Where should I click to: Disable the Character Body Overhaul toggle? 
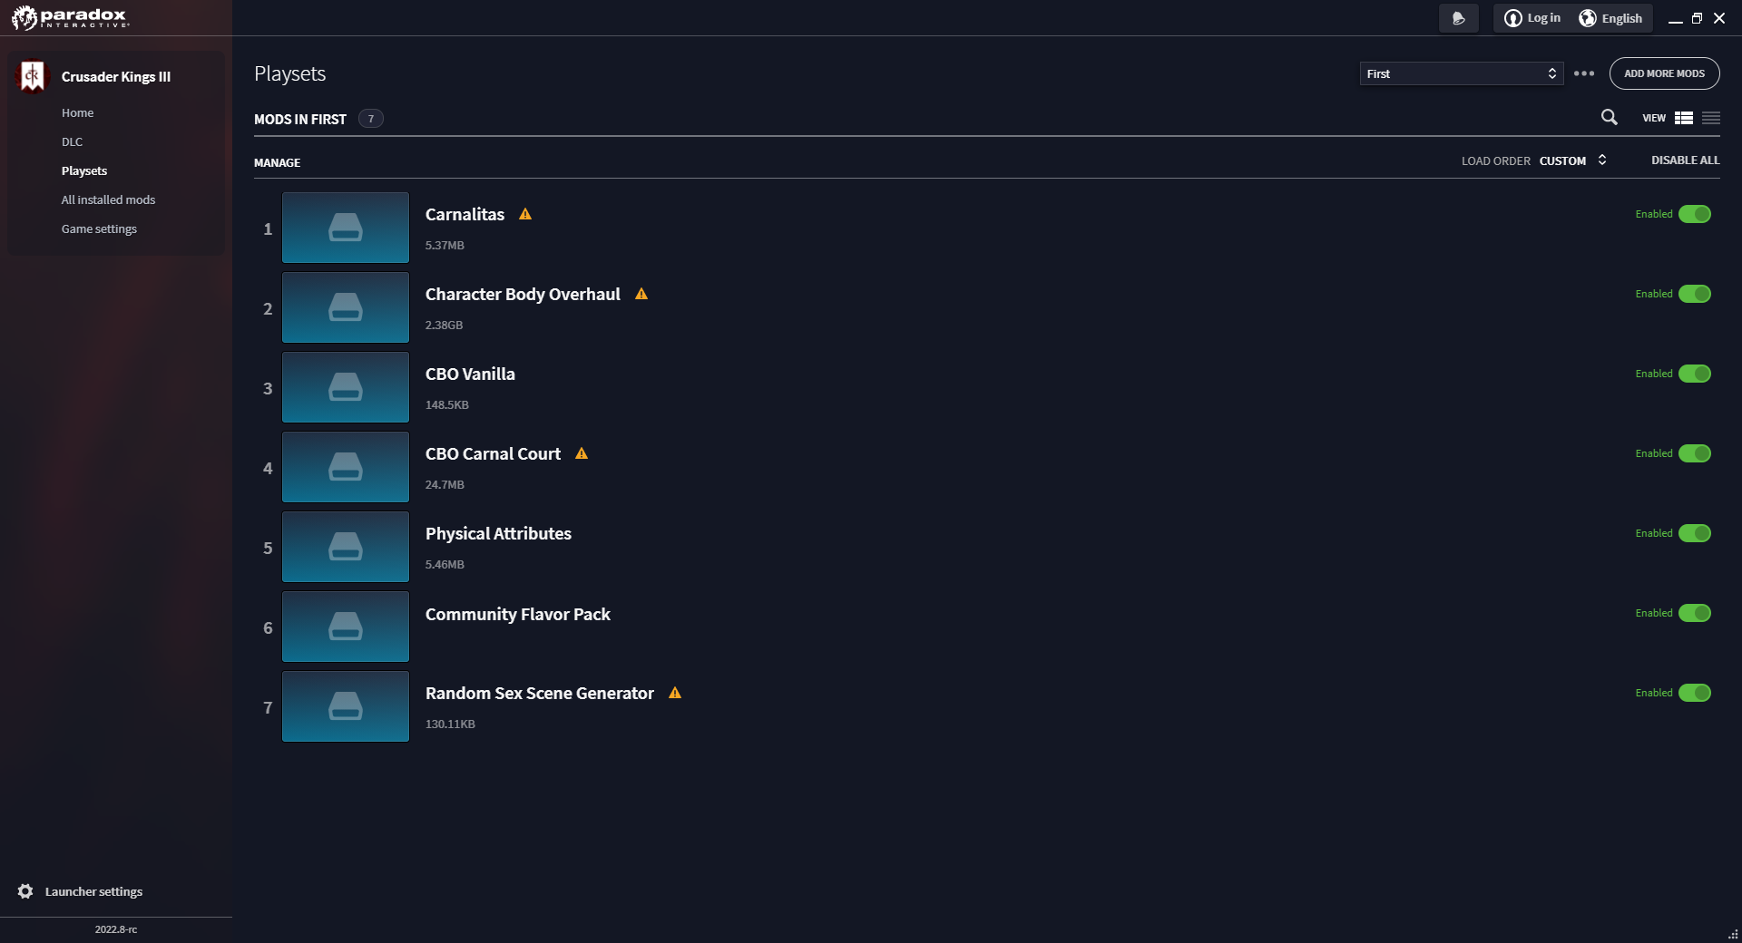pos(1695,294)
